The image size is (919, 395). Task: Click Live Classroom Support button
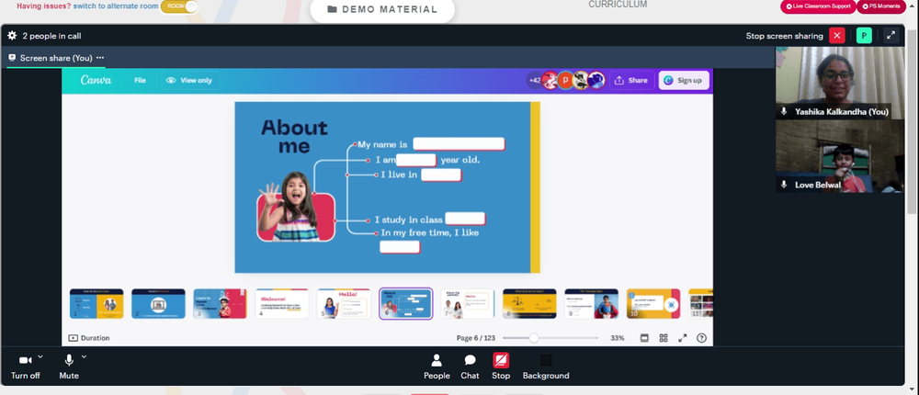818,6
